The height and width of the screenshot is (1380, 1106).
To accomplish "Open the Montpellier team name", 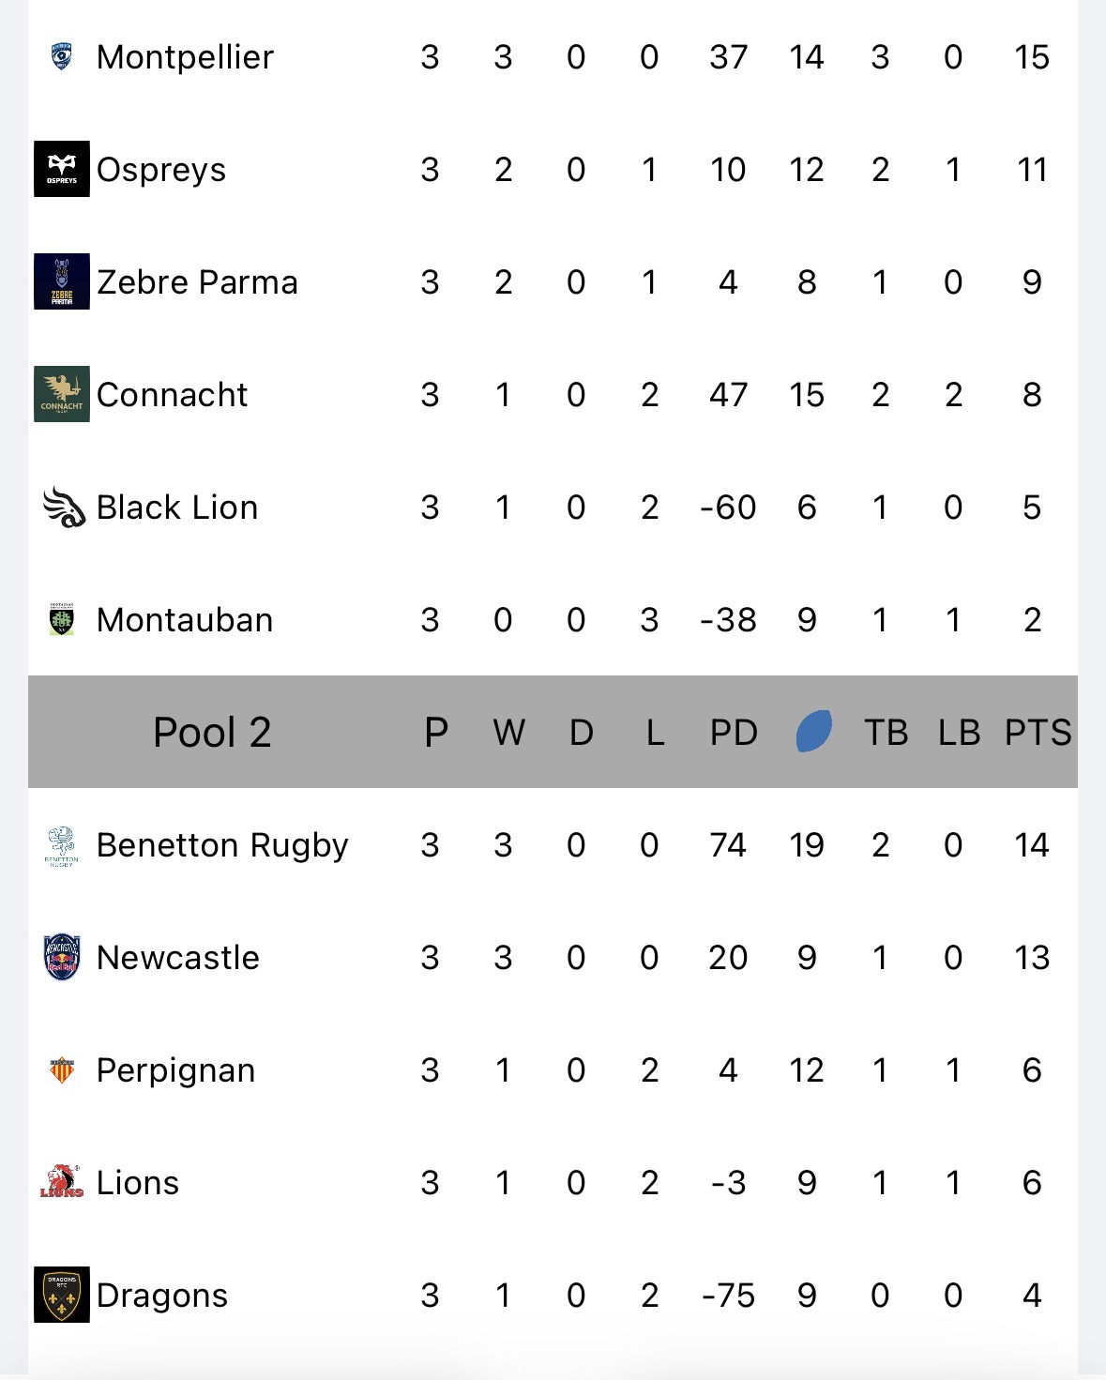I will (185, 57).
